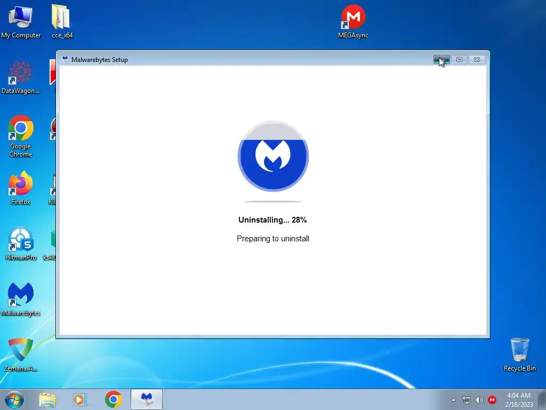This screenshot has height=410, width=546.
Task: Click the Malwarebytes logo progress circle
Action: (x=274, y=156)
